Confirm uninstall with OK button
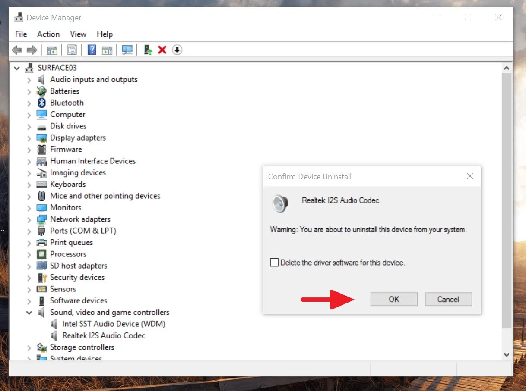526x391 pixels. click(394, 299)
